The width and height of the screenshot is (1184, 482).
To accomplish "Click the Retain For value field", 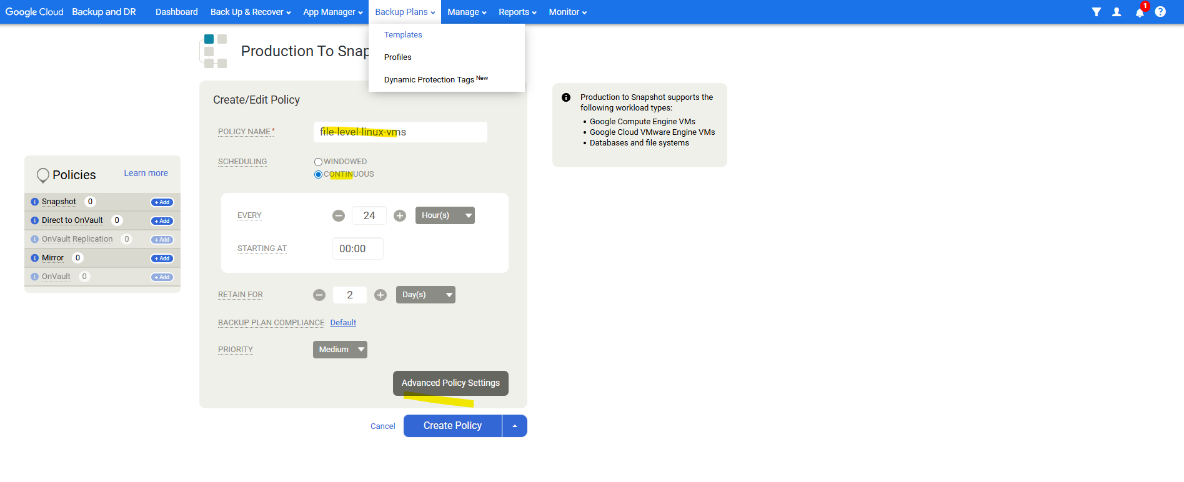I will (350, 295).
